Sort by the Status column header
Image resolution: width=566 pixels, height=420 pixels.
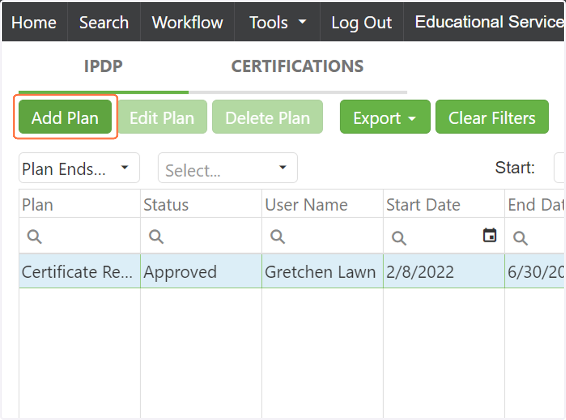coord(201,204)
